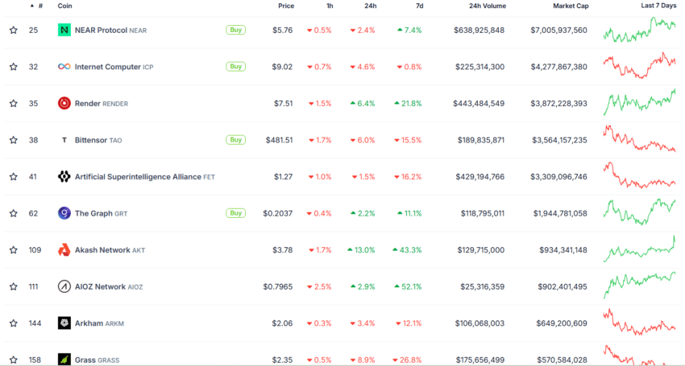Click the Akash Network red logo
The image size is (685, 366).
point(64,250)
